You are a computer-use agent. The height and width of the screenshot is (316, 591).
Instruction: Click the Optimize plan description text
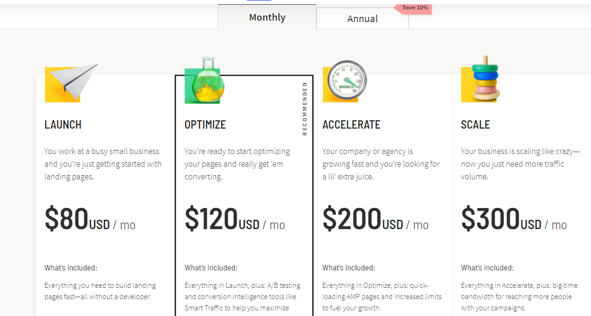pyautogui.click(x=237, y=164)
